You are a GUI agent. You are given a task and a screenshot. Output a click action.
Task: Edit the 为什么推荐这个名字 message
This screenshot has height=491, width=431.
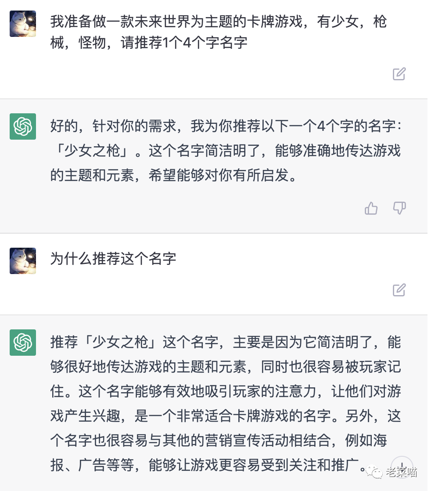(x=399, y=290)
